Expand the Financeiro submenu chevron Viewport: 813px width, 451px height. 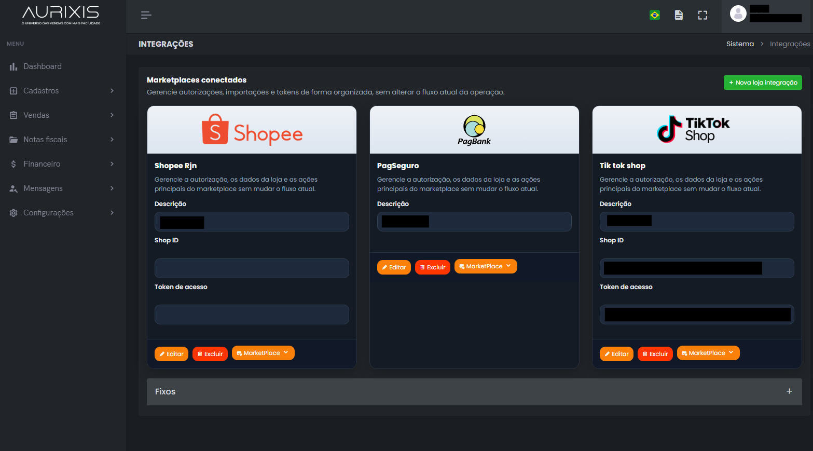click(112, 164)
